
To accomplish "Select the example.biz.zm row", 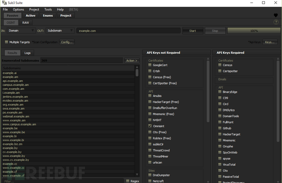I will (x=68, y=144).
